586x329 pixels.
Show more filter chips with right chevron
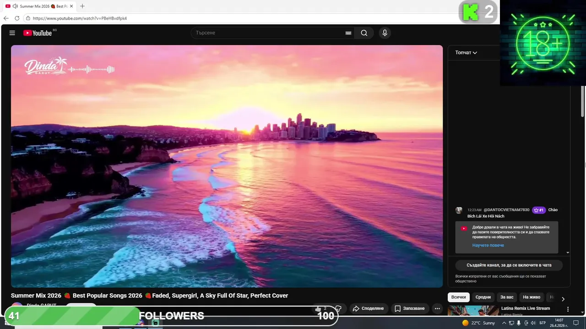(563, 299)
